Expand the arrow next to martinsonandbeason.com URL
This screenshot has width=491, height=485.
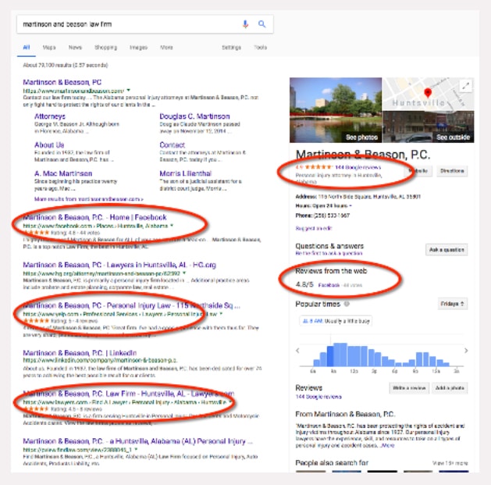pos(128,91)
